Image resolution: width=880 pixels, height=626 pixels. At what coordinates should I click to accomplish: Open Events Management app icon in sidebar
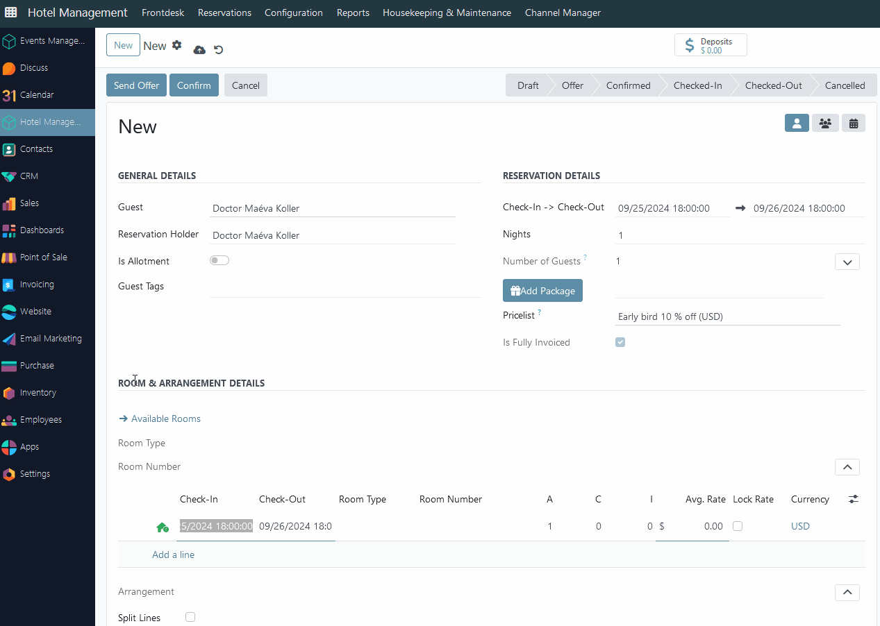tap(9, 41)
